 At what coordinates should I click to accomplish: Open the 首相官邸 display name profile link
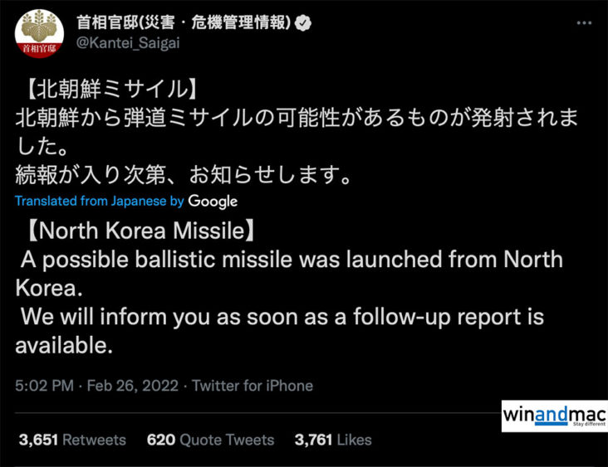tap(182, 23)
